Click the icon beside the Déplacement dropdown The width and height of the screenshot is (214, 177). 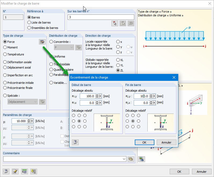point(42,102)
